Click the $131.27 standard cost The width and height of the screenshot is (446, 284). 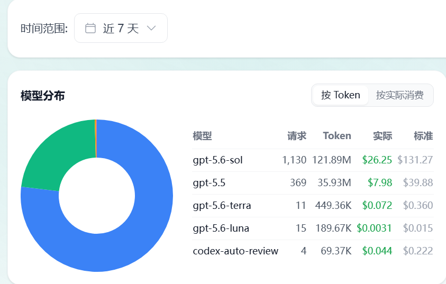(415, 160)
